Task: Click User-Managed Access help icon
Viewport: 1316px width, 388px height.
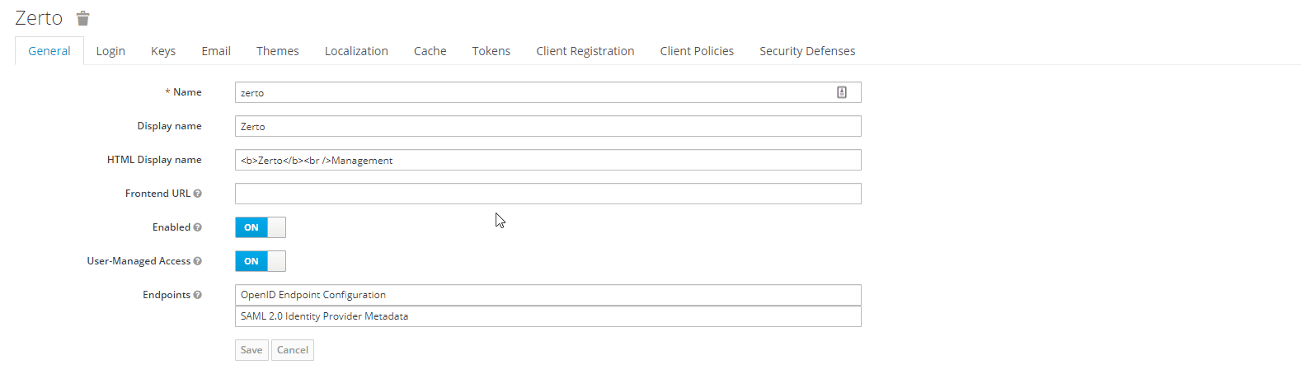Action: (197, 261)
